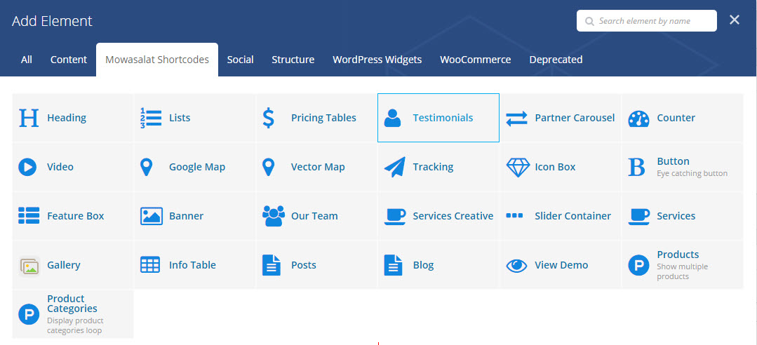Click the Icon Box label
The height and width of the screenshot is (345, 757).
click(555, 167)
